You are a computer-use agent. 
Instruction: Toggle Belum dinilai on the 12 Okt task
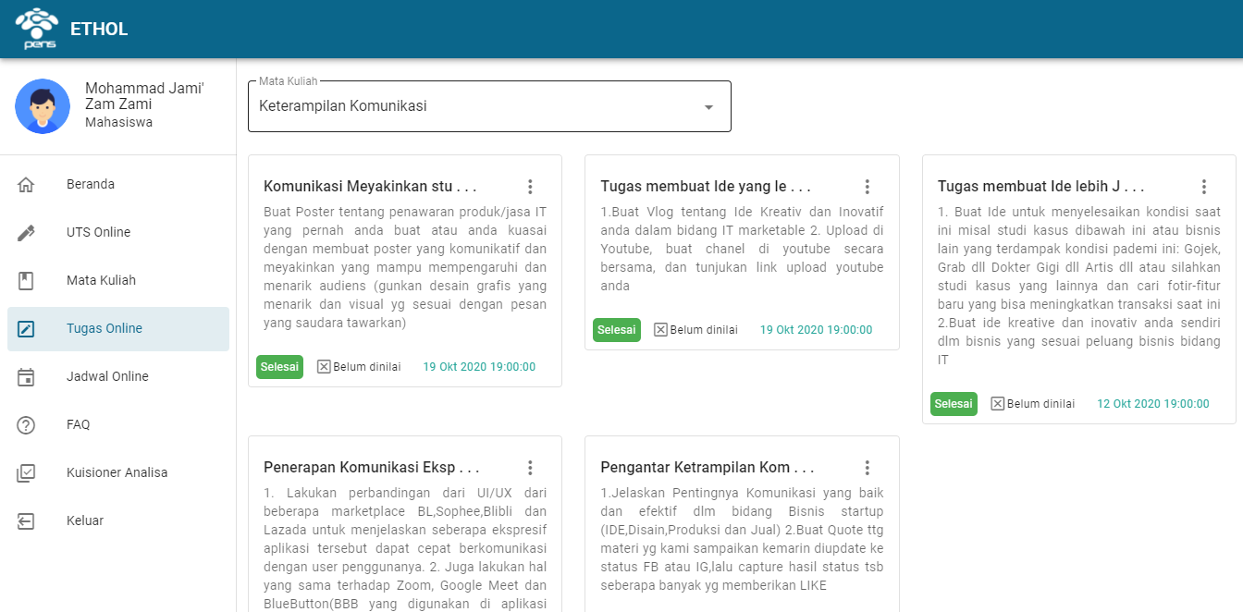tap(998, 403)
